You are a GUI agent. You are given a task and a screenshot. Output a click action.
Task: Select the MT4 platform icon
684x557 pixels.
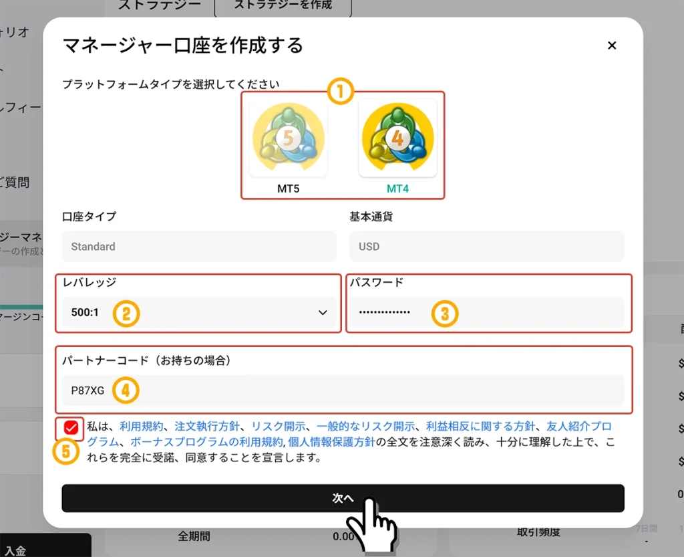[x=397, y=138]
